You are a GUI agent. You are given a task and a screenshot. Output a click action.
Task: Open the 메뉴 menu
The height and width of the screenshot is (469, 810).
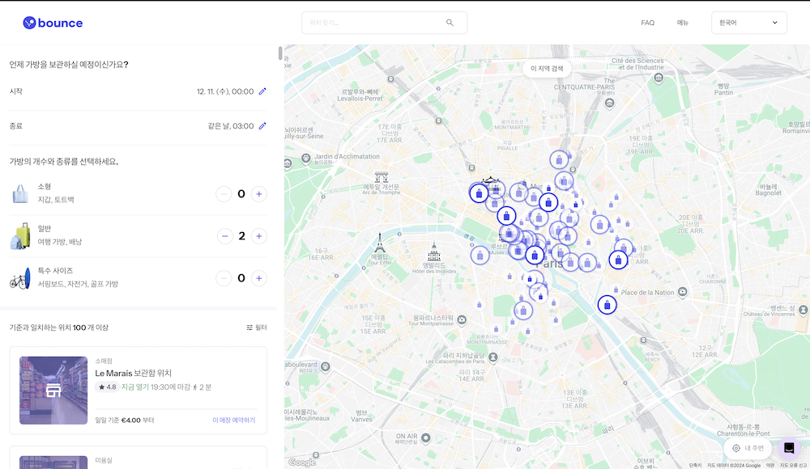[683, 23]
